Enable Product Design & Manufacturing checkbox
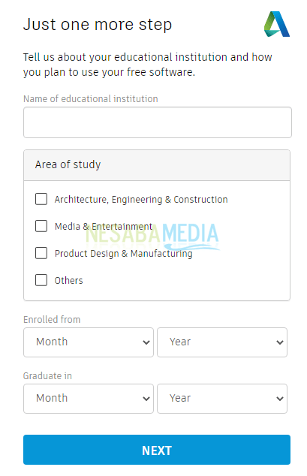307x476 pixels. [41, 253]
